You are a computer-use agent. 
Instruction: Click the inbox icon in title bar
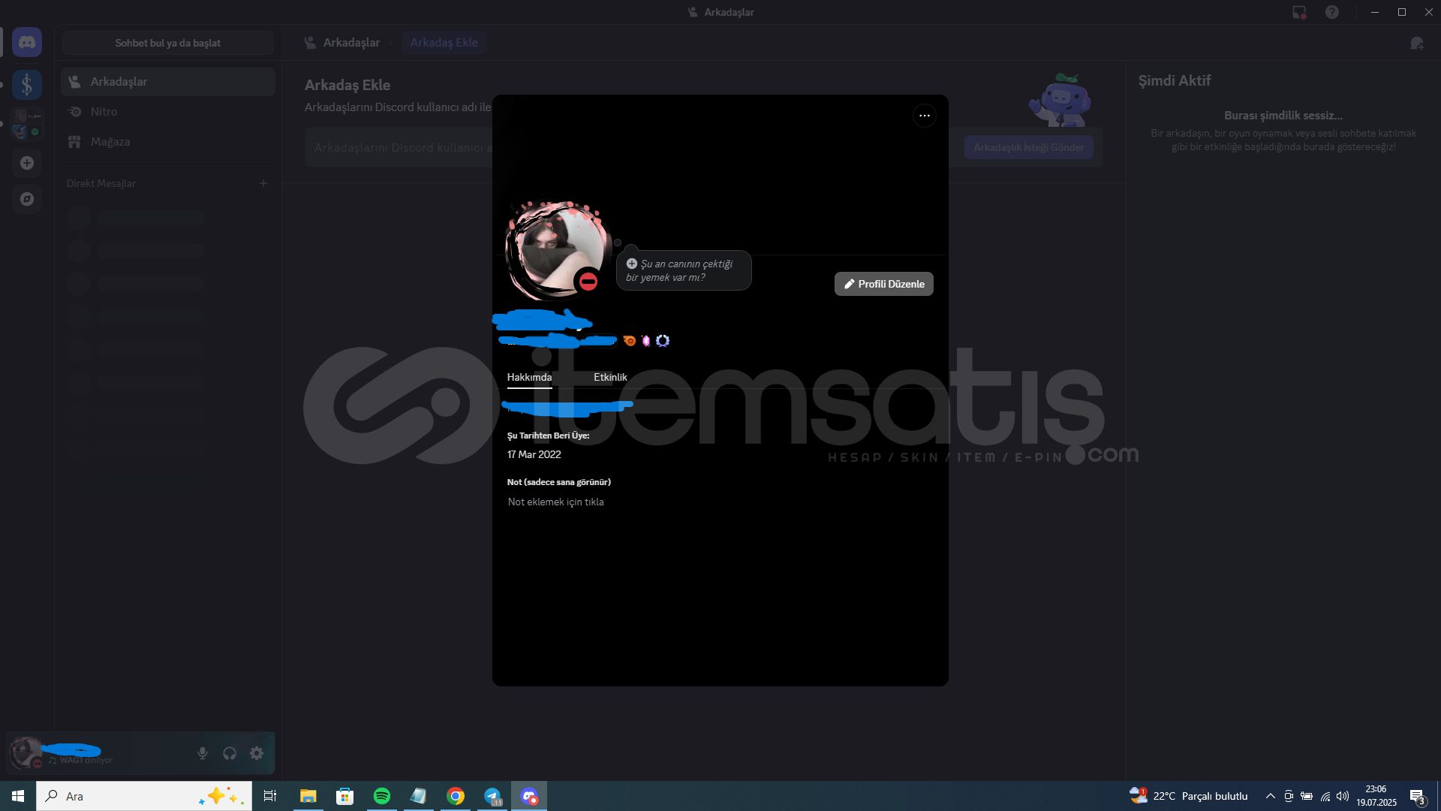[1299, 12]
